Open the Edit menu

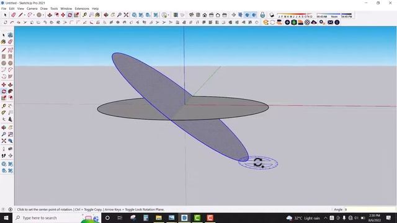click(12, 9)
